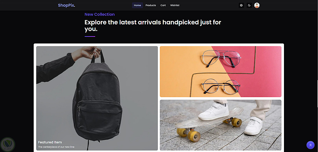Viewport: 318px width, 152px height.
Task: Click 'The centerpiece of our new line' text
Action: point(56,147)
